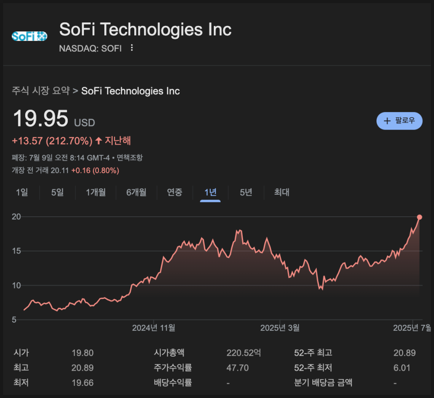Image resolution: width=434 pixels, height=398 pixels.
Task: Click the pre-market change +0.16 (0.80%)
Action: pyautogui.click(x=95, y=170)
